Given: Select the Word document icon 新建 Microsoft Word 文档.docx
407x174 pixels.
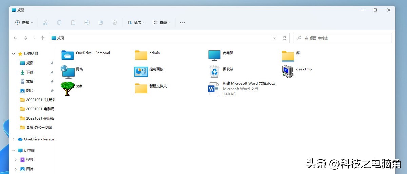Looking at the screenshot, I should (214, 89).
